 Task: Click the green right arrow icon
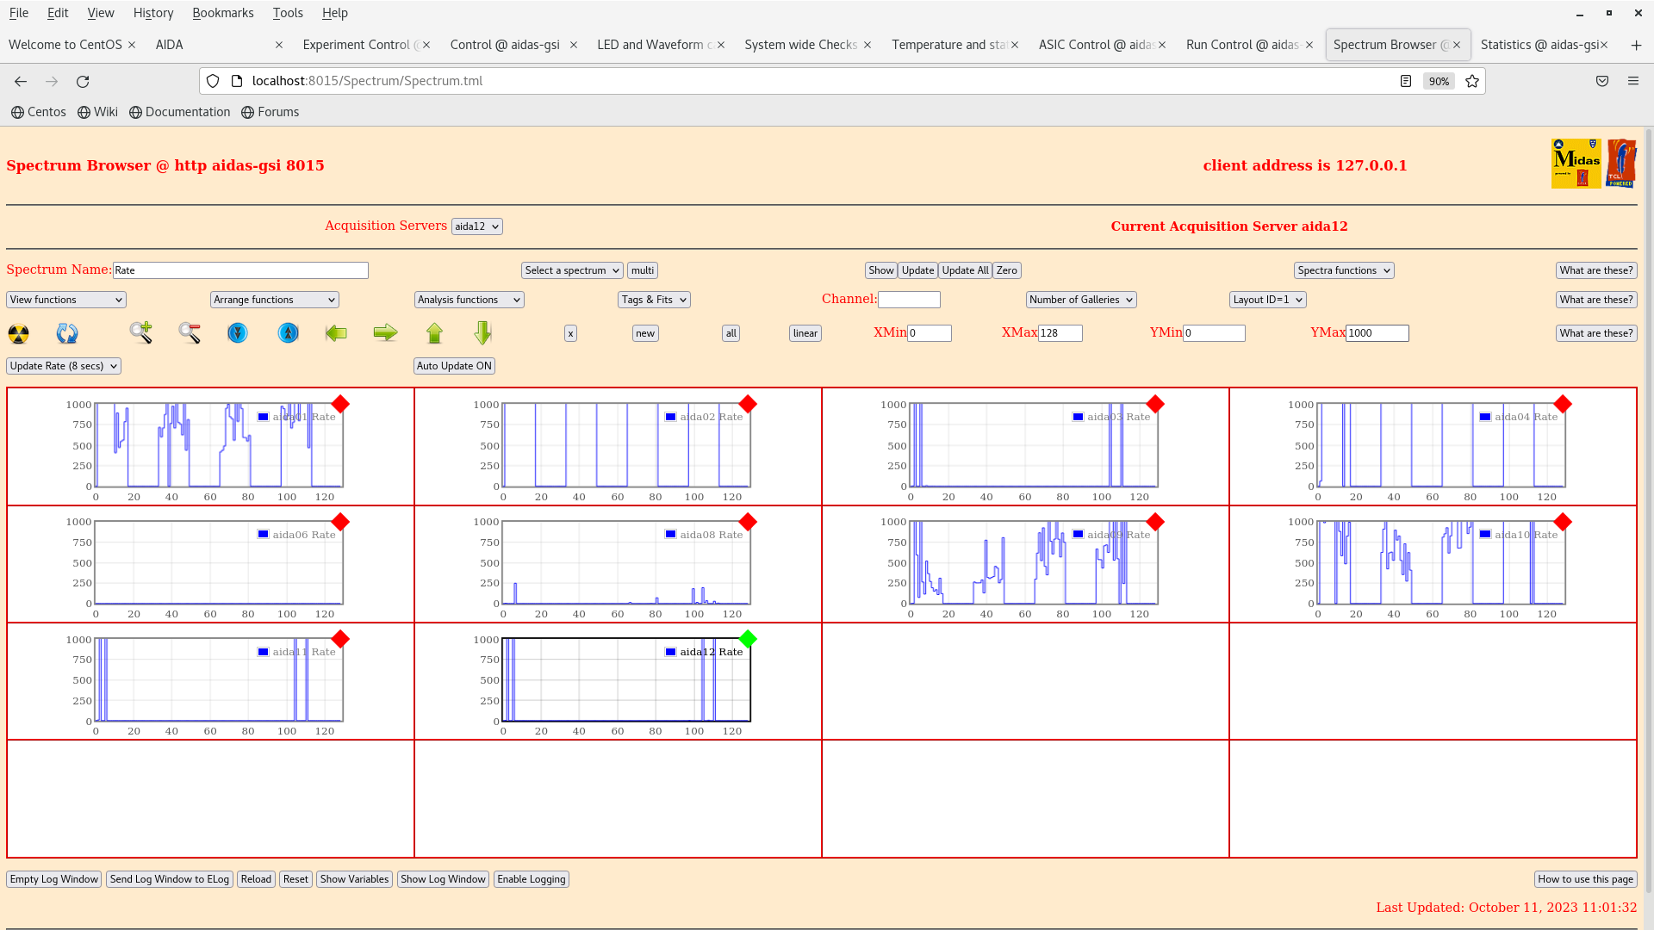point(385,333)
